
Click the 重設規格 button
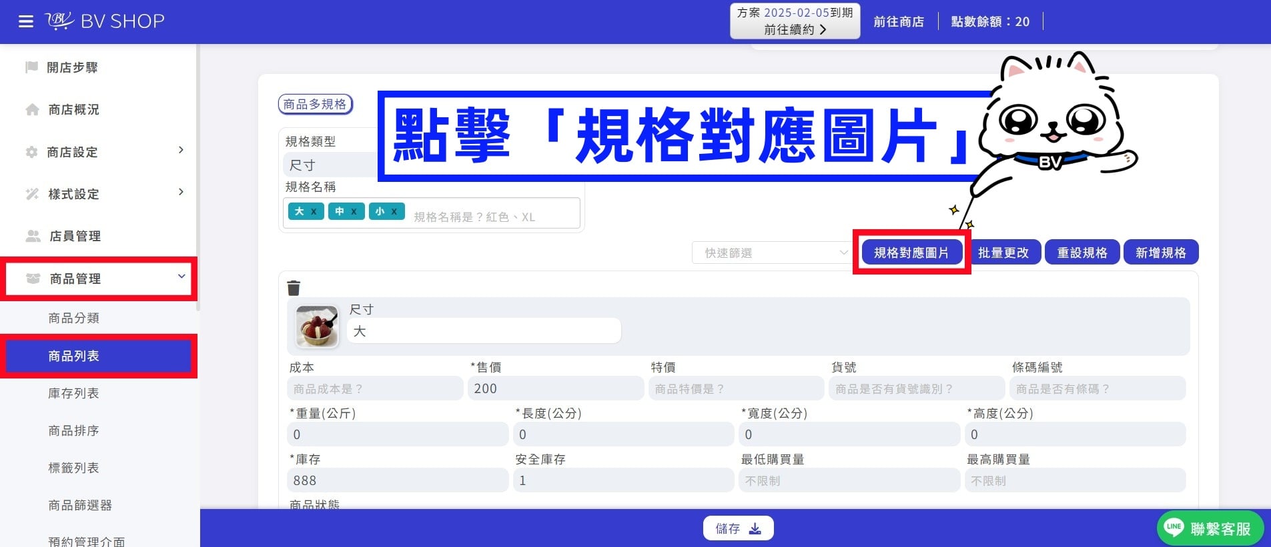[x=1082, y=253]
